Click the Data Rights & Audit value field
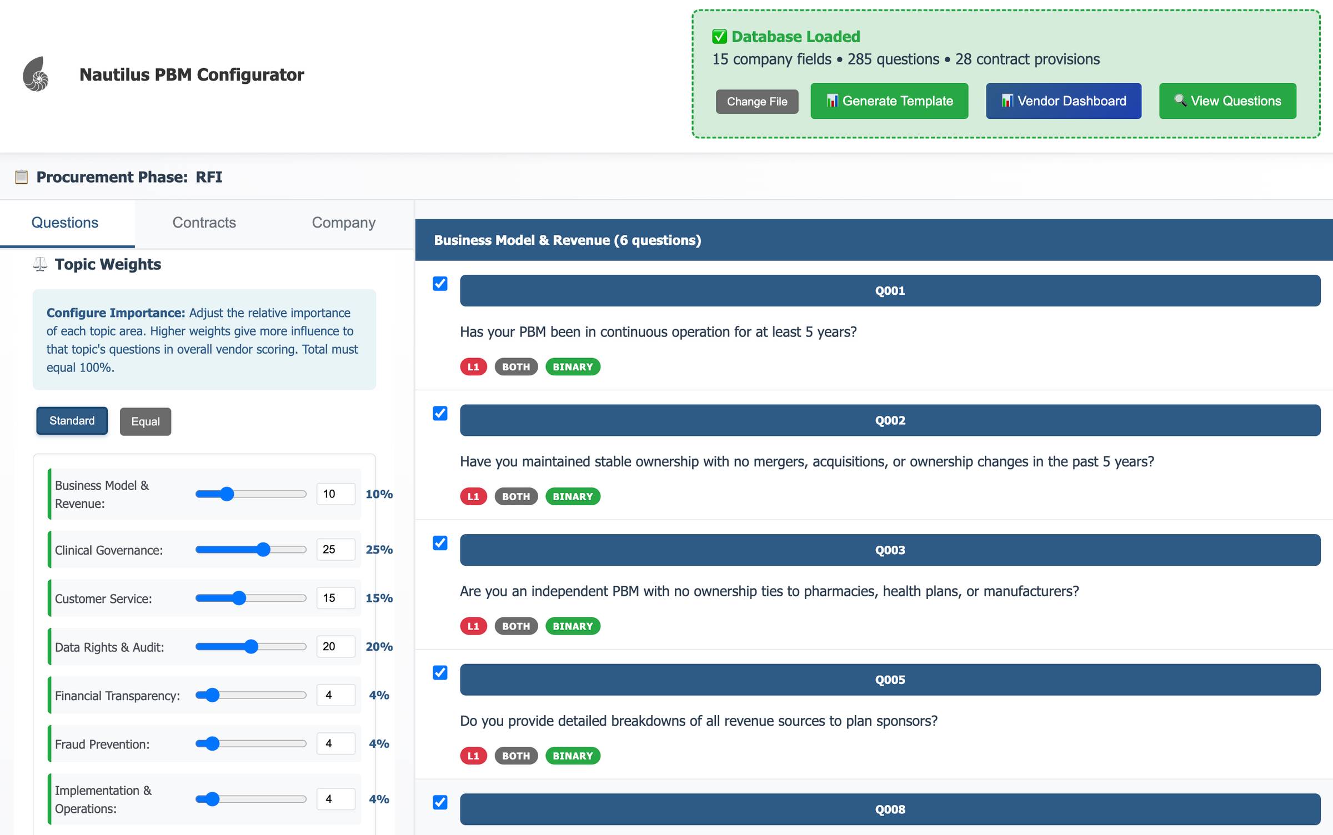 pos(335,646)
